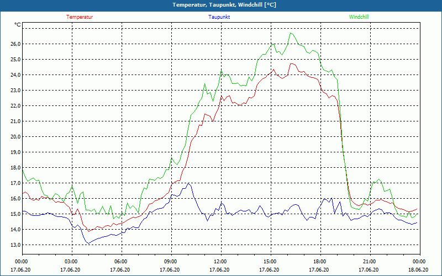Select the 03:00 time label
442x276 pixels.
coord(71,262)
